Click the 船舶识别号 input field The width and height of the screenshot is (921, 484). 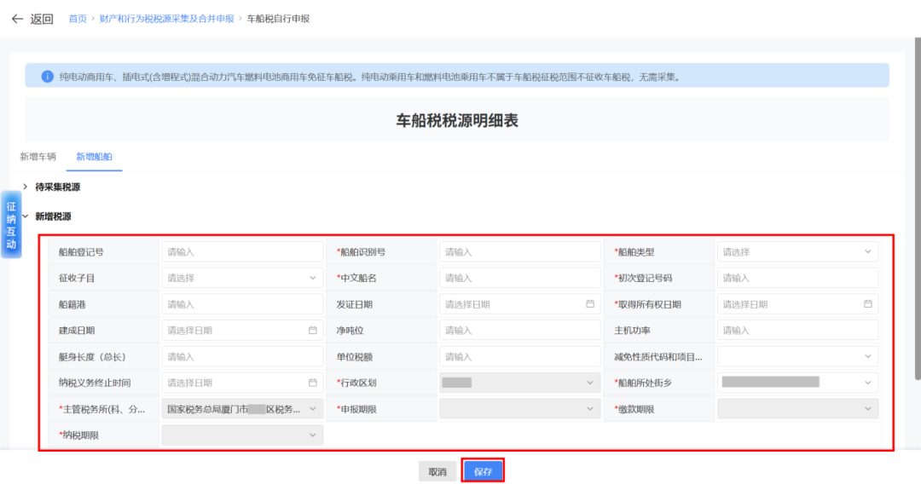pos(520,251)
